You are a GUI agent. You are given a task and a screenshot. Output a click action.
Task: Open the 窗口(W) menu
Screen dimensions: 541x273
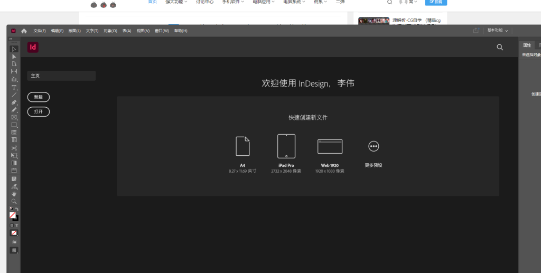162,31
